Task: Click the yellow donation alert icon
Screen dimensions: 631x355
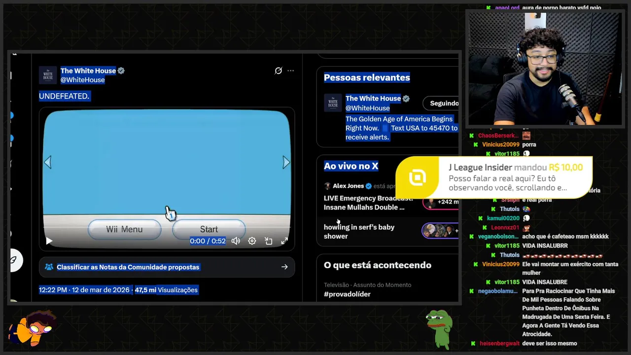Action: pos(417,177)
